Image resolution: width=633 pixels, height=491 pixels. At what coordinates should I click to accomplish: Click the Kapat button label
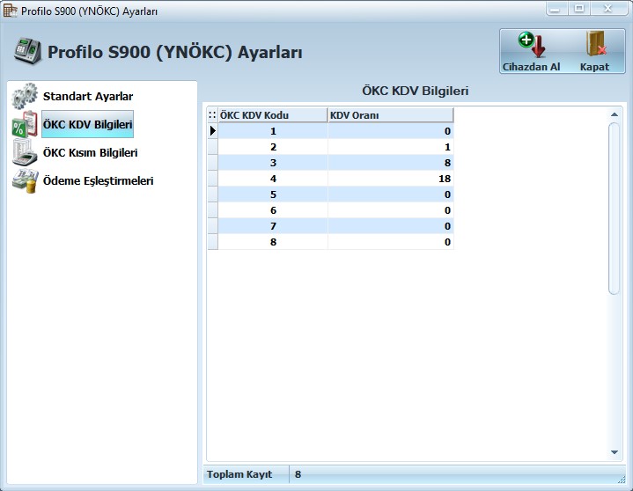click(x=594, y=67)
